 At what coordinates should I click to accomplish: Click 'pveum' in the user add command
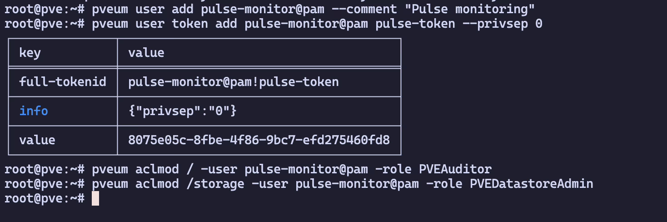click(110, 9)
